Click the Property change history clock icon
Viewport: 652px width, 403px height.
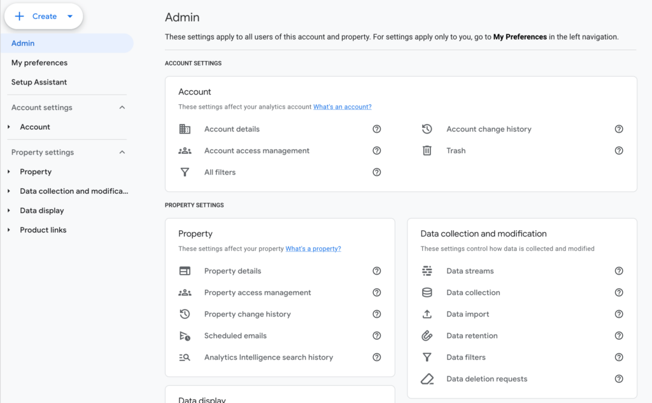(185, 314)
